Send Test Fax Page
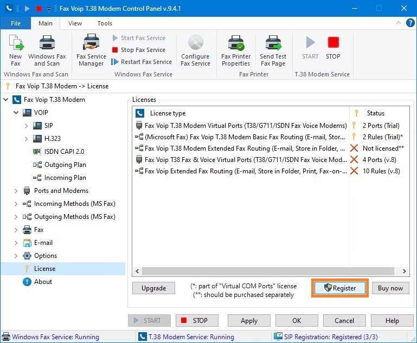The image size is (417, 343). [x=273, y=50]
